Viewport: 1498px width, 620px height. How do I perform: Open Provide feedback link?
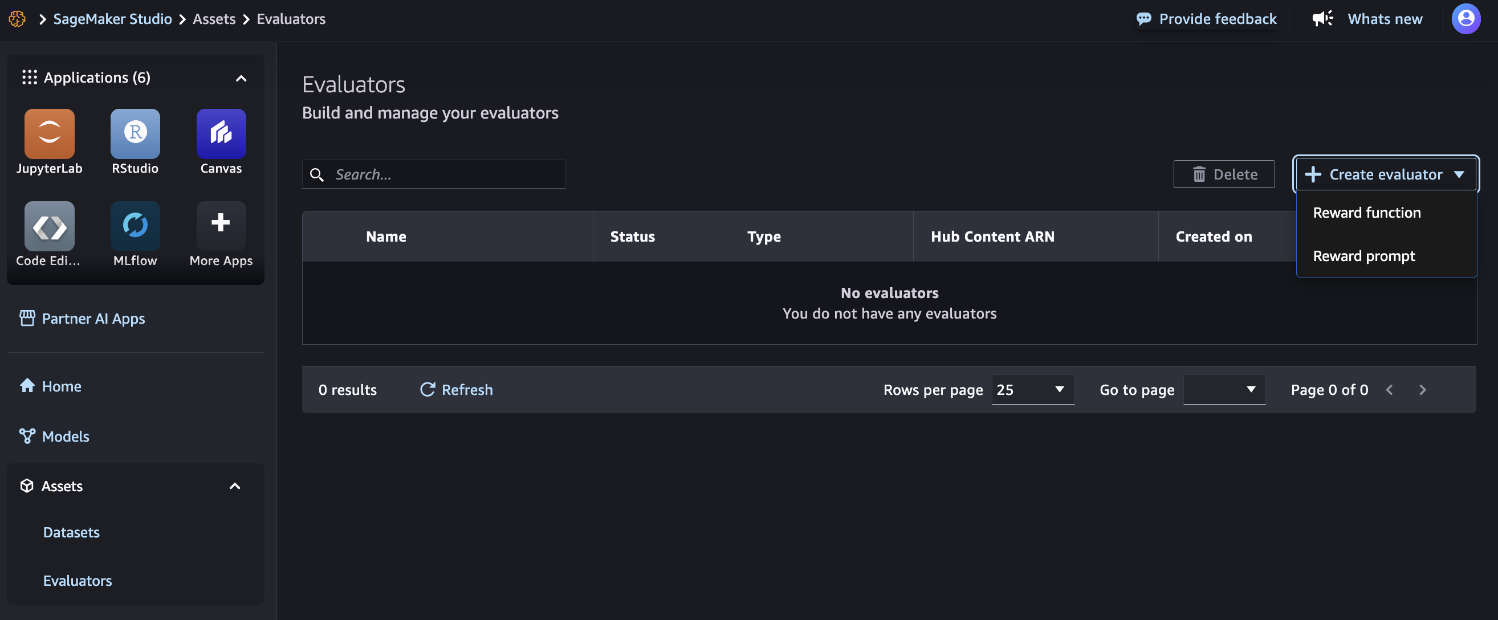click(x=1218, y=19)
